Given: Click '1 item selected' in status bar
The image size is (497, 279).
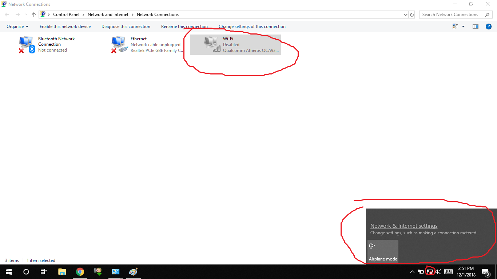Looking at the screenshot, I should [41, 260].
